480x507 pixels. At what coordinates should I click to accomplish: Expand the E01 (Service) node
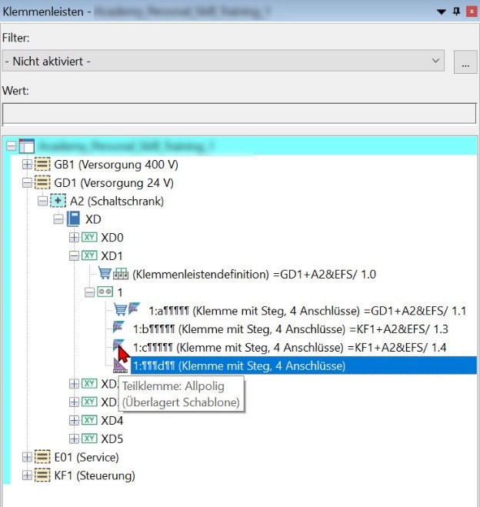point(28,457)
